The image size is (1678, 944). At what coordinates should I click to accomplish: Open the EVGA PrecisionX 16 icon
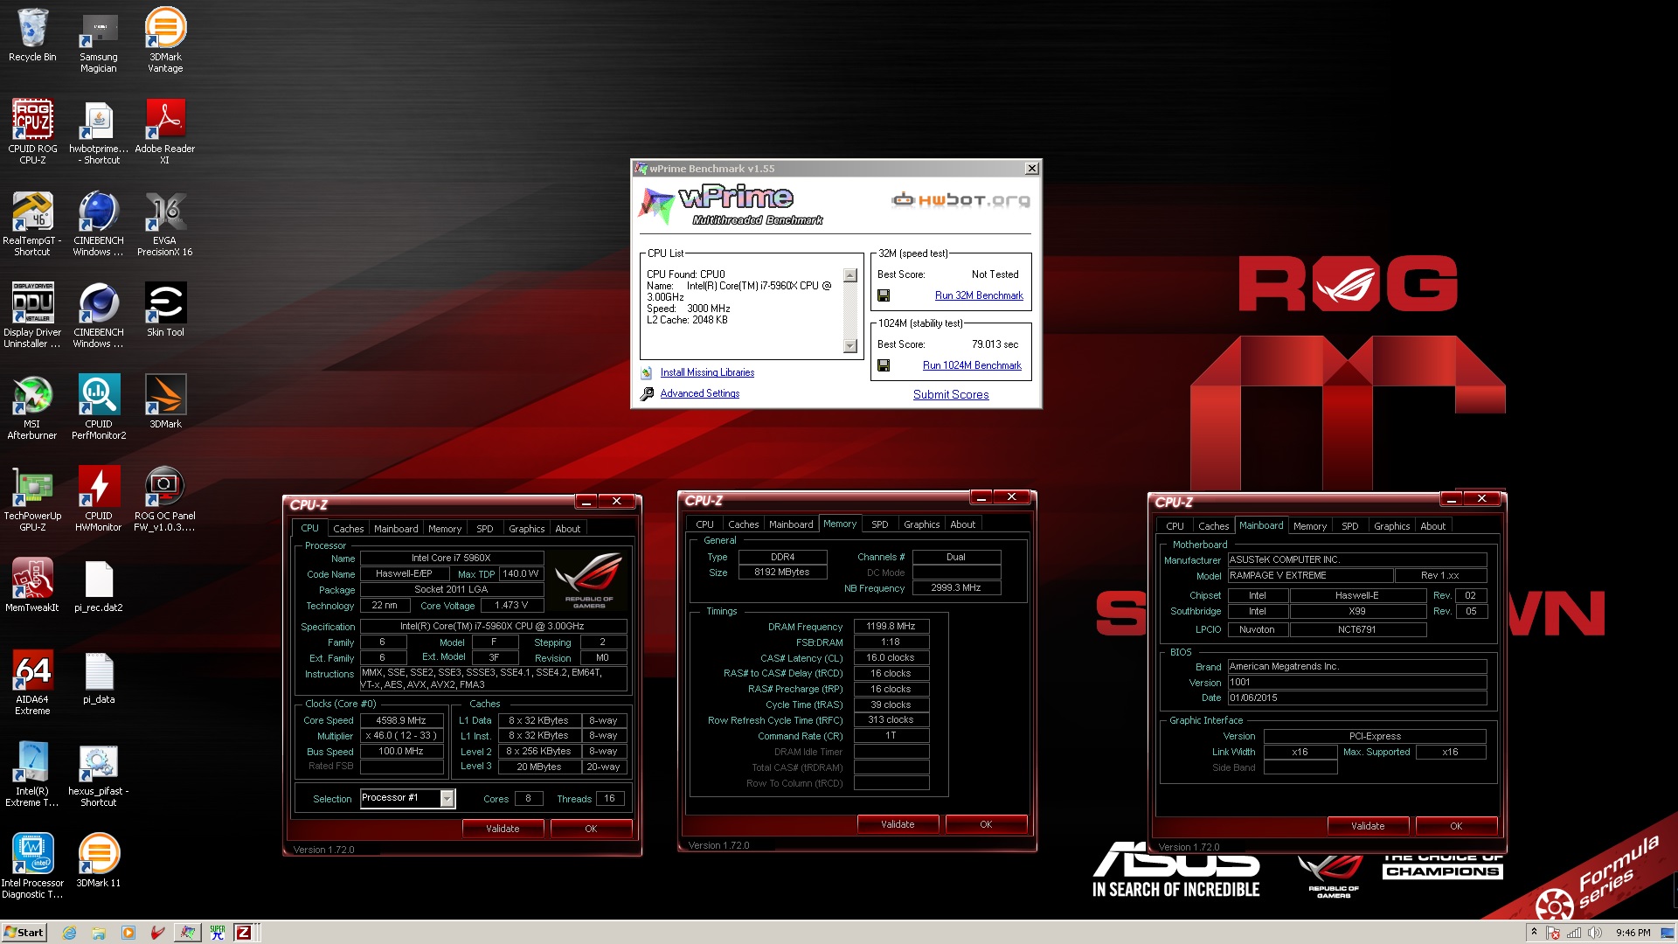(165, 223)
